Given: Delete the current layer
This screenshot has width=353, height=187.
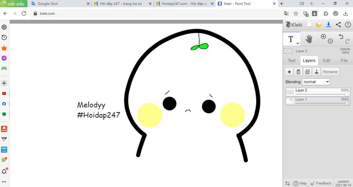Looking at the screenshot, I should coord(298,72).
